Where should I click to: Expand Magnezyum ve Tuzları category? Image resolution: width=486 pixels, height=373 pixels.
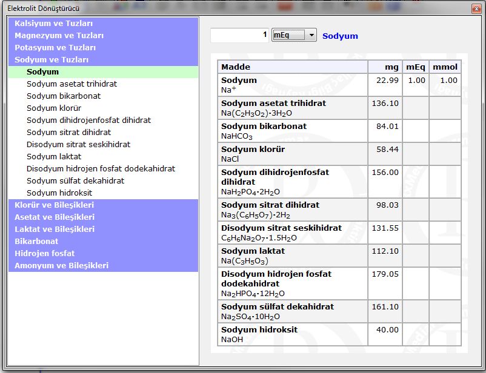click(x=59, y=35)
